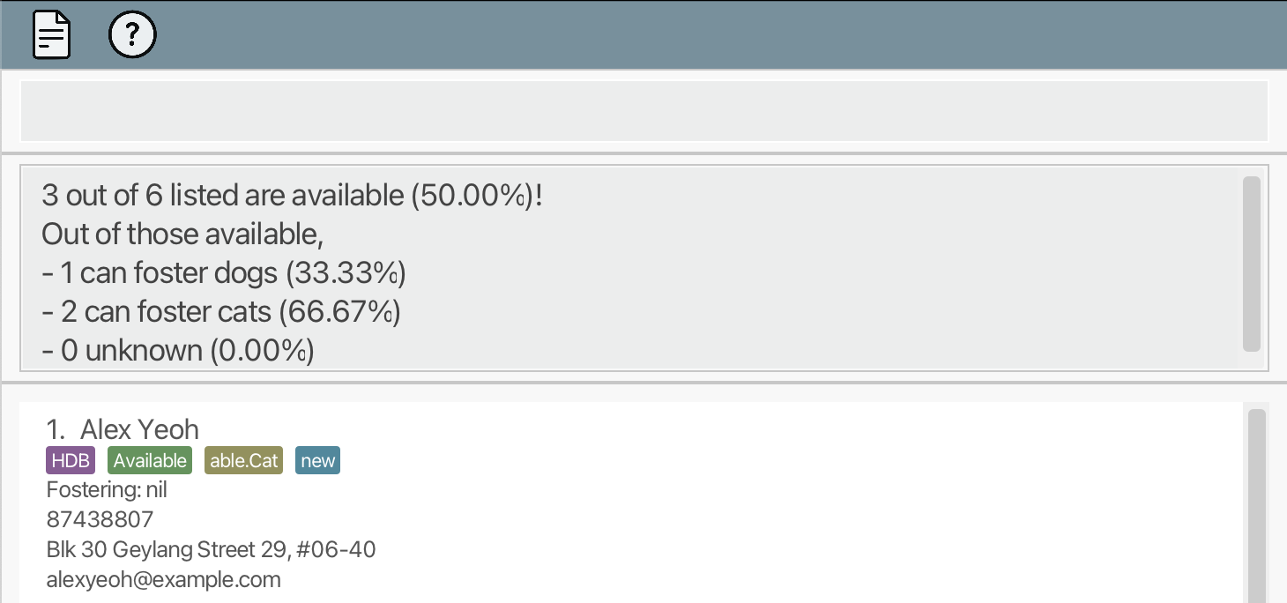Image resolution: width=1287 pixels, height=603 pixels.
Task: Click the 'can foster dogs' statistic line
Action: click(x=223, y=273)
